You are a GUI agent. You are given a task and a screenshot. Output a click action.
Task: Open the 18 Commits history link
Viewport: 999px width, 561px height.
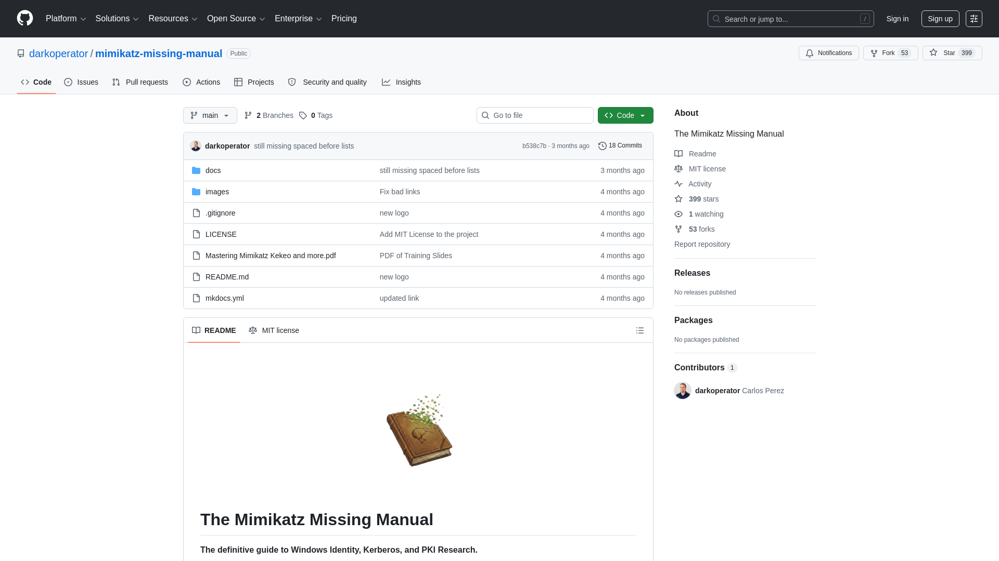620,146
